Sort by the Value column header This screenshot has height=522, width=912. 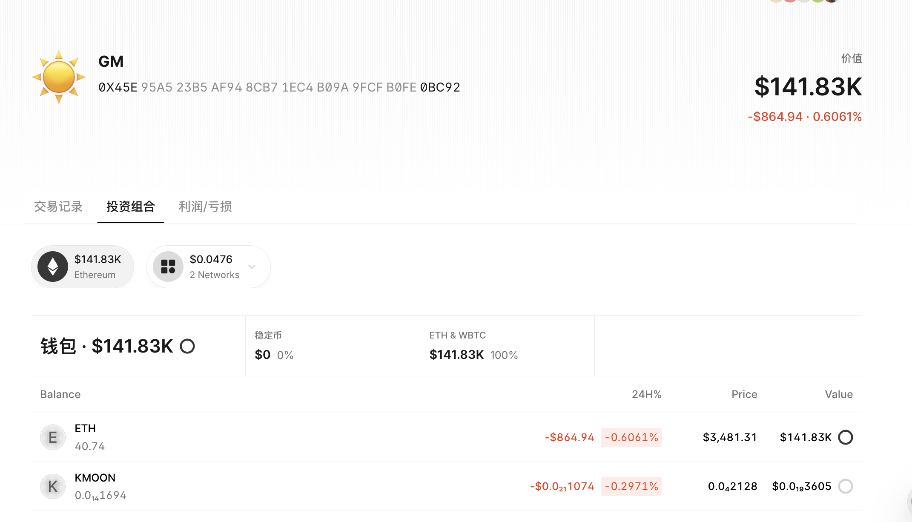(838, 394)
